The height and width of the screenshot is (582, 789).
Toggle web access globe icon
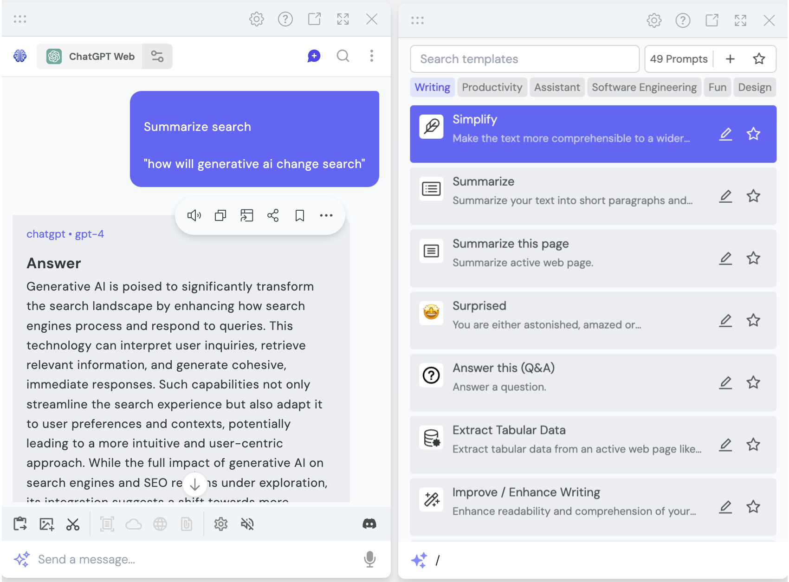tap(160, 524)
